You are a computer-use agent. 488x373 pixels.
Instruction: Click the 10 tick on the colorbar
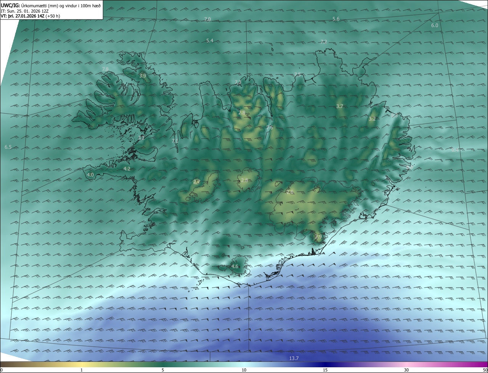coord(244,370)
